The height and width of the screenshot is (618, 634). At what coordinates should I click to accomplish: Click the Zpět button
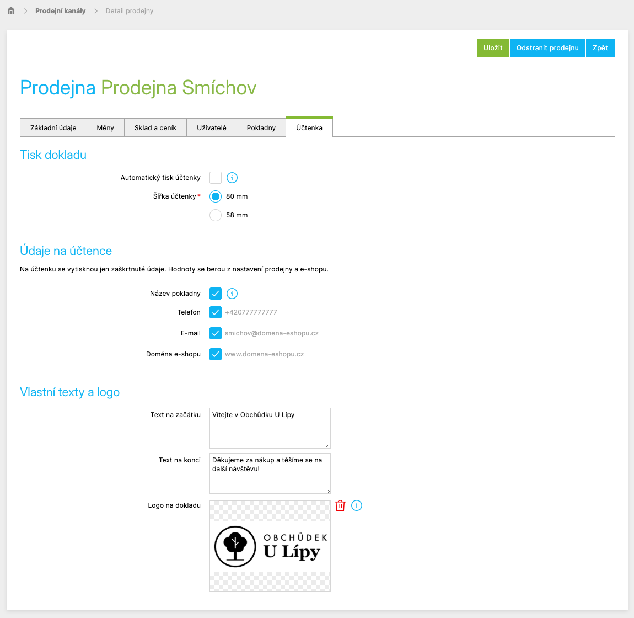point(600,48)
